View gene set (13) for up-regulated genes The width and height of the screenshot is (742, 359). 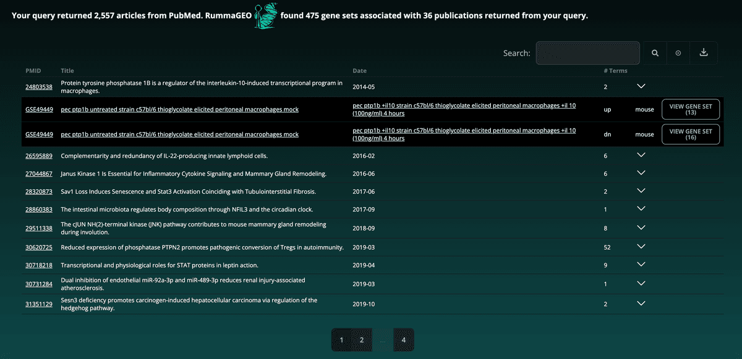(691, 109)
